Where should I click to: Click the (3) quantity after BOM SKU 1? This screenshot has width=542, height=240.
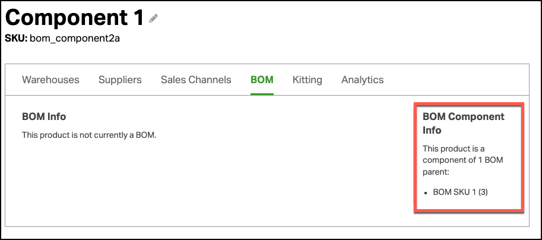pos(483,192)
